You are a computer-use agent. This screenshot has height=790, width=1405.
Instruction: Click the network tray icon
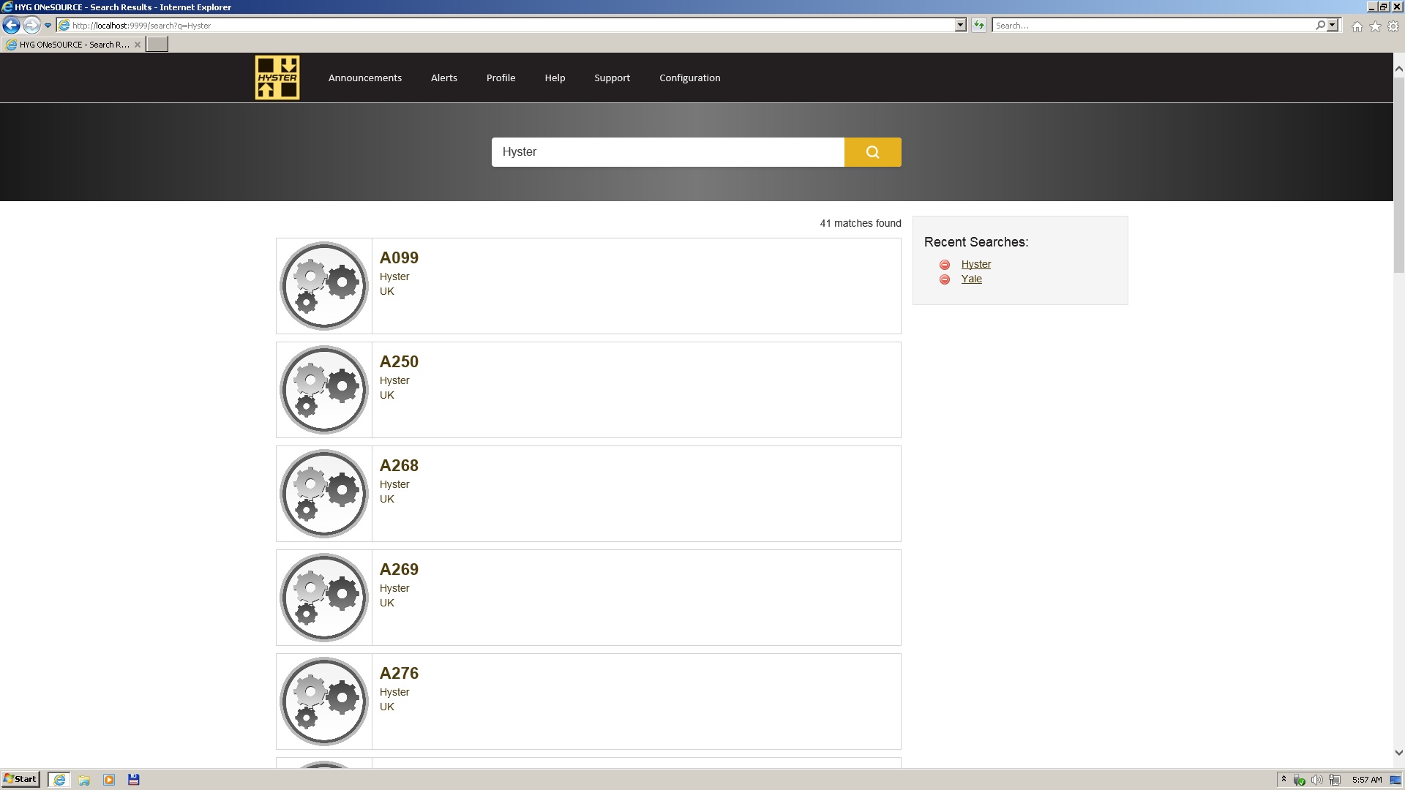pos(1335,780)
